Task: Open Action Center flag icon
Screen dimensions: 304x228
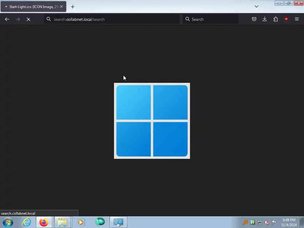Action: (274, 222)
